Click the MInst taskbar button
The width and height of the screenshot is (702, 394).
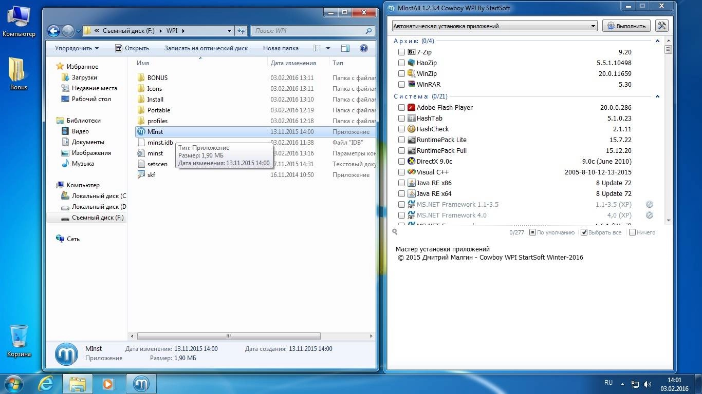point(141,383)
